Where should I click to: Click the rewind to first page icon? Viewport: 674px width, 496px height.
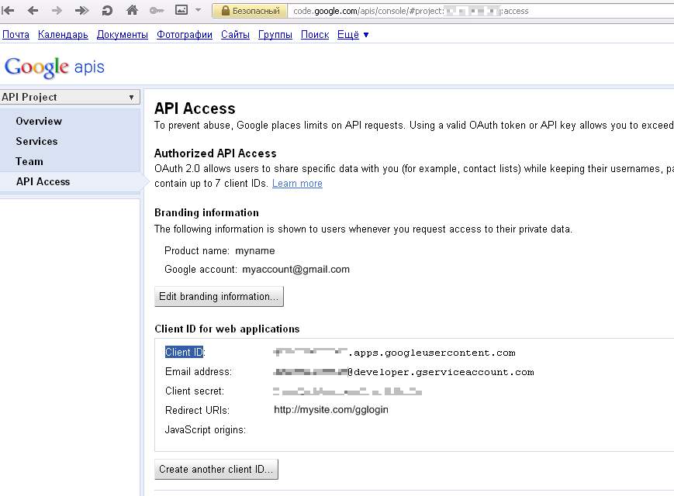point(9,10)
